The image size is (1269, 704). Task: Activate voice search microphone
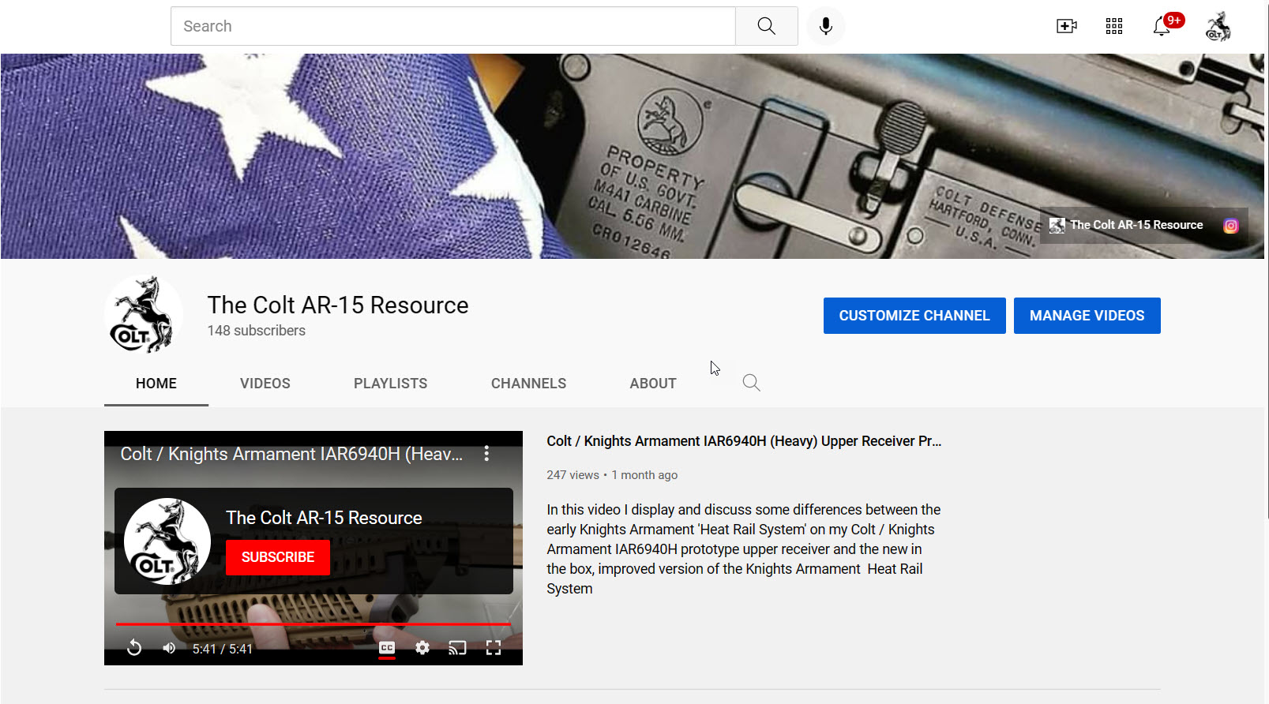(825, 26)
